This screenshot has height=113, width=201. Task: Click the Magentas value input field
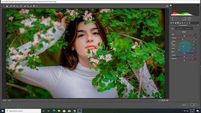(x=194, y=59)
